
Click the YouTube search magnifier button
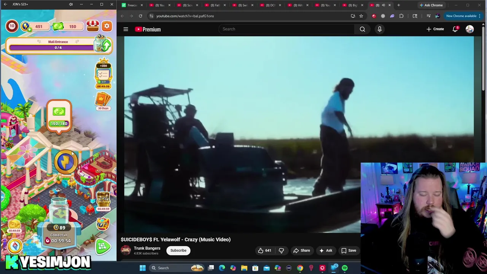click(363, 29)
